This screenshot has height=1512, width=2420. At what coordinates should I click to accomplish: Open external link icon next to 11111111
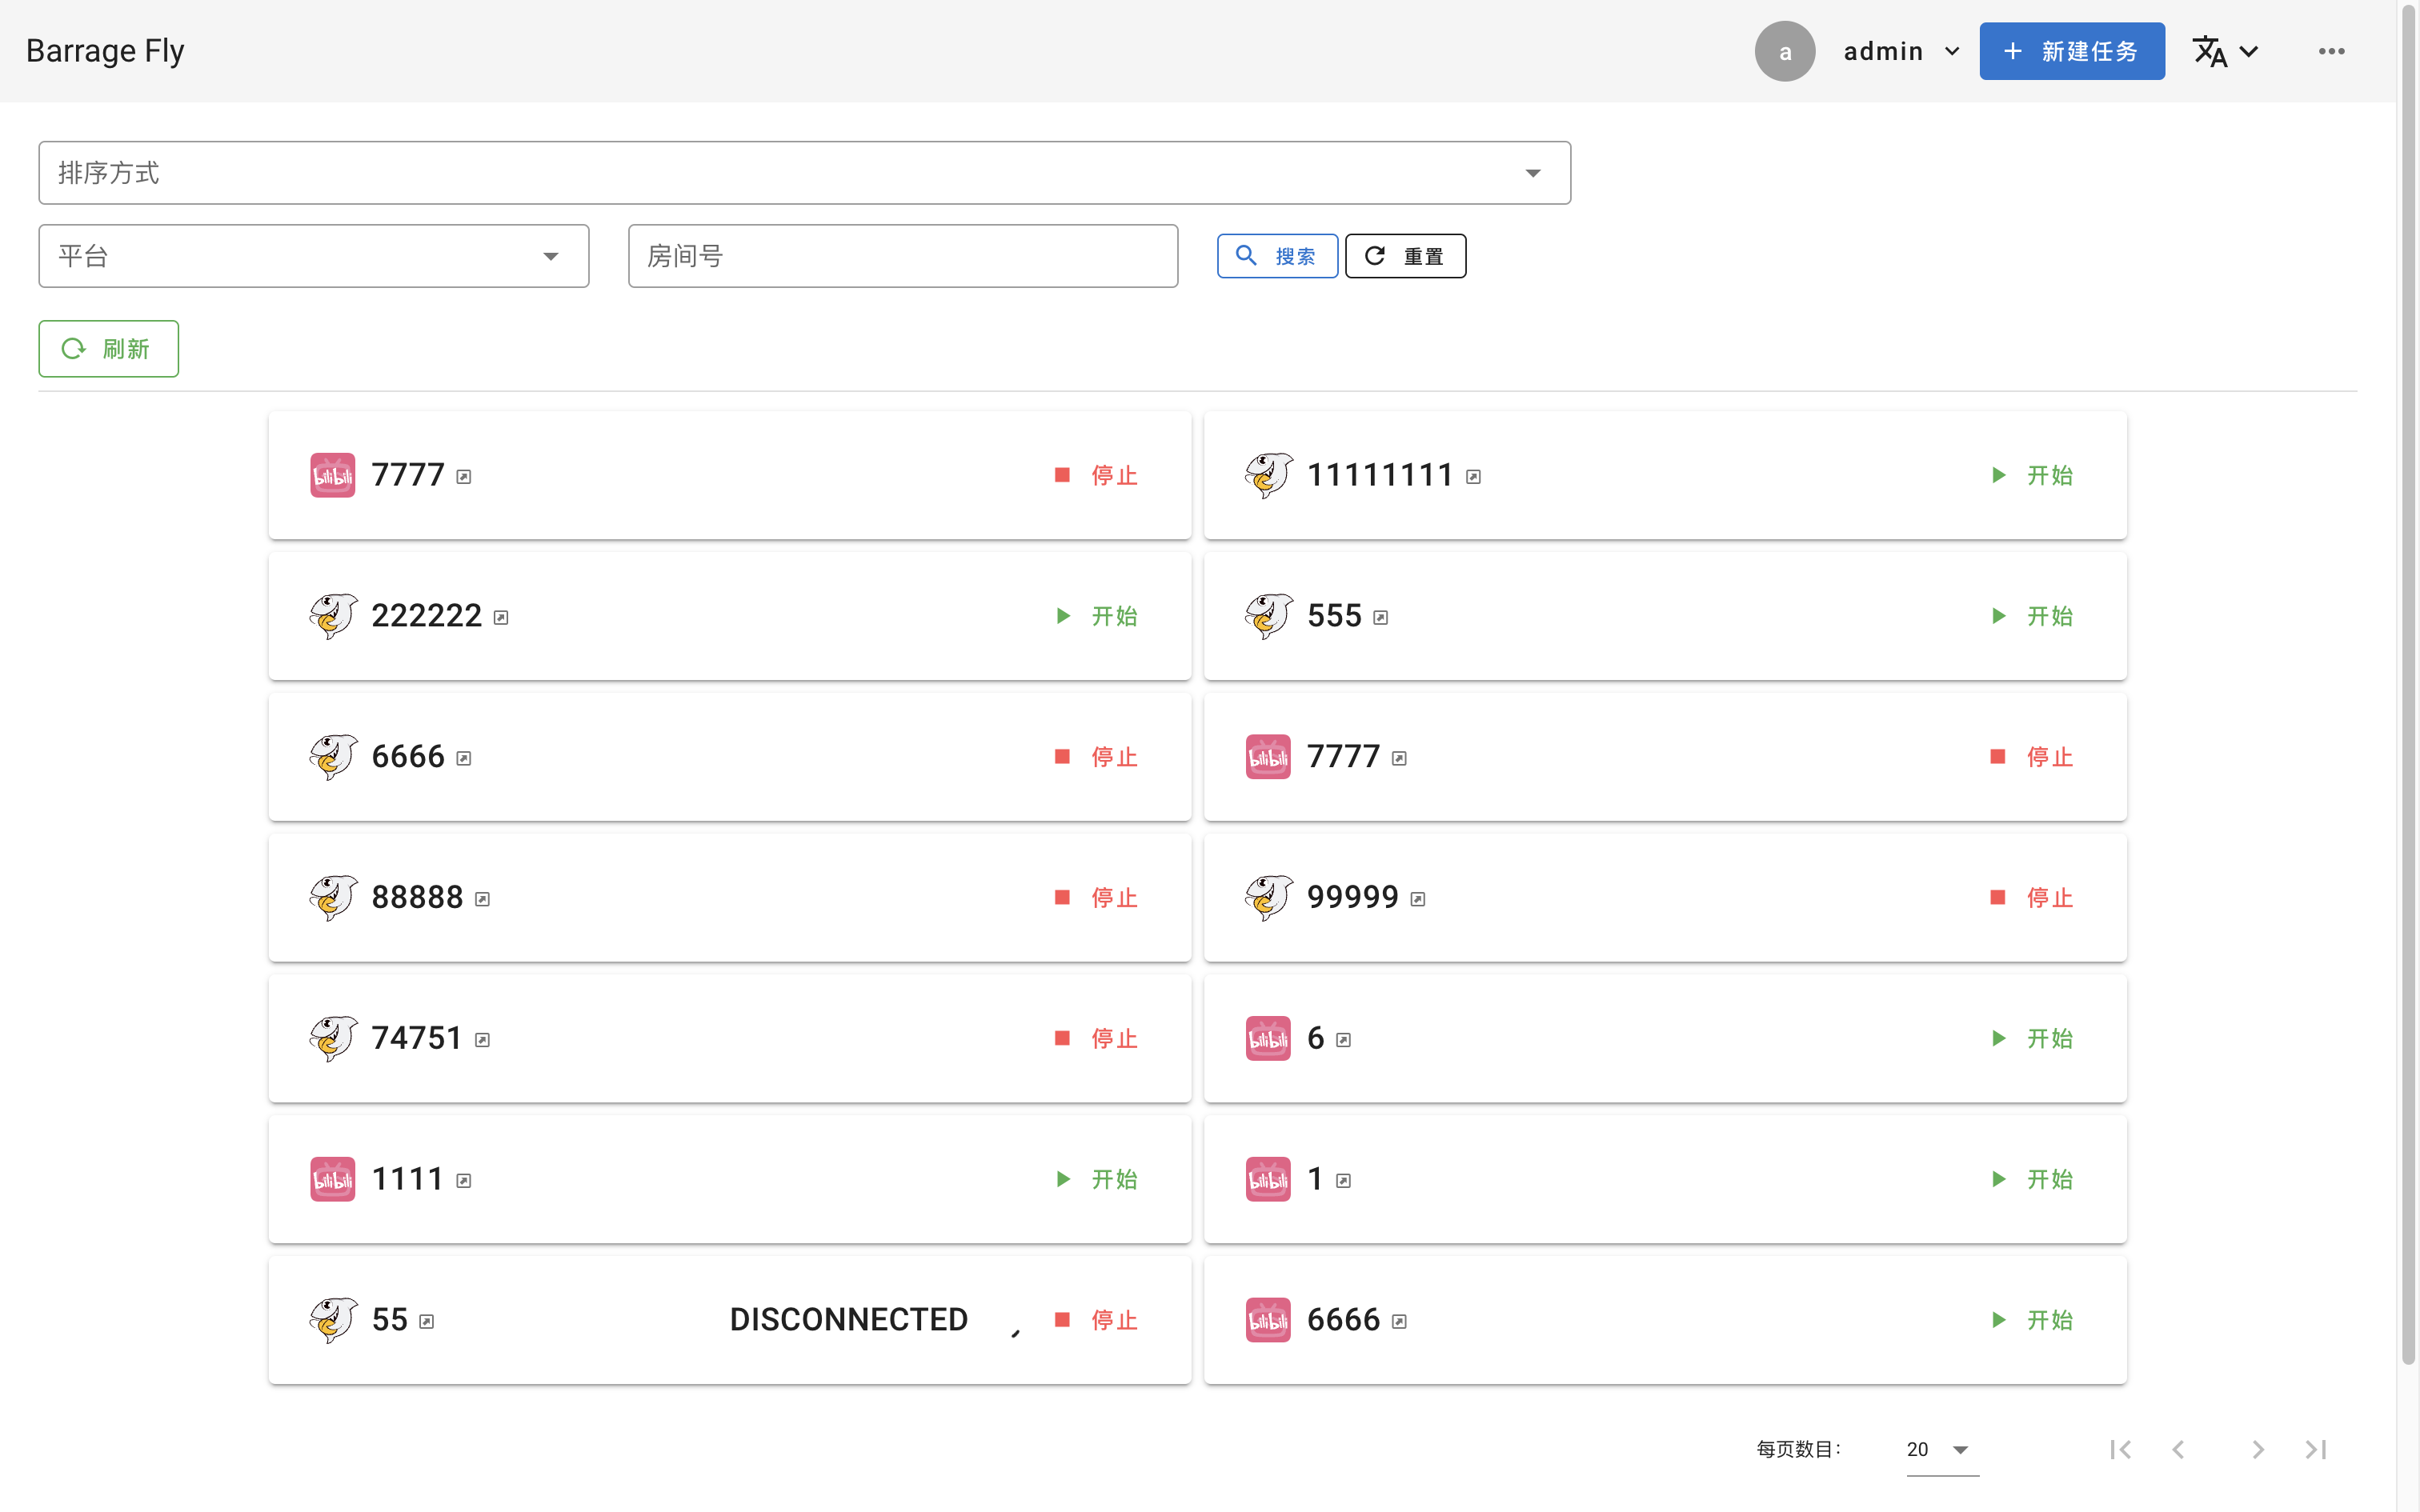1473,477
